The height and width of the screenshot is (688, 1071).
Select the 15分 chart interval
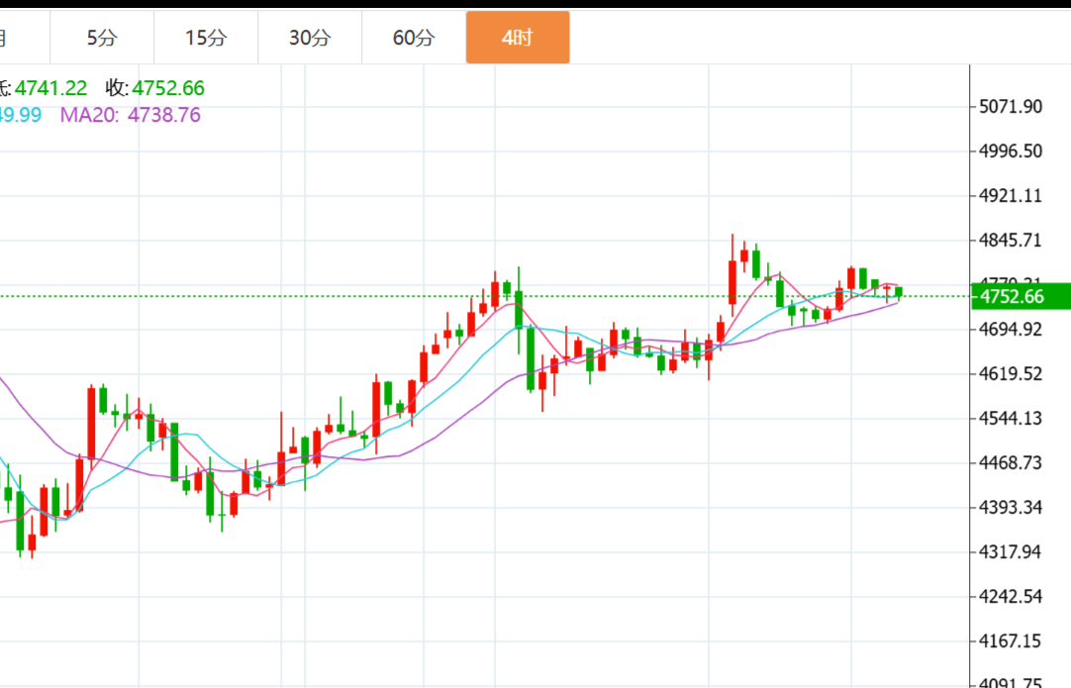206,39
